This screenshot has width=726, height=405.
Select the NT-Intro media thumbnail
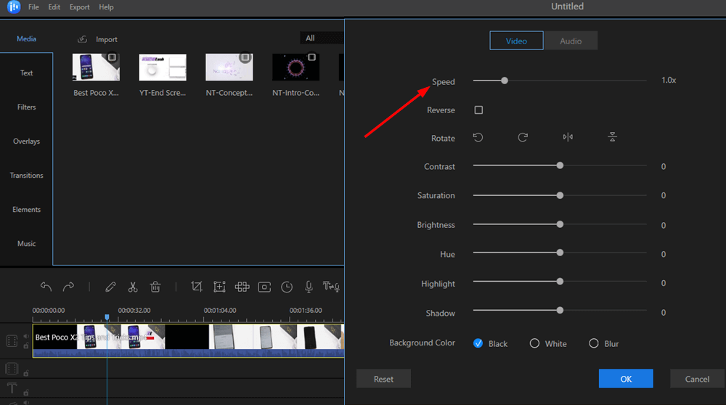point(295,67)
